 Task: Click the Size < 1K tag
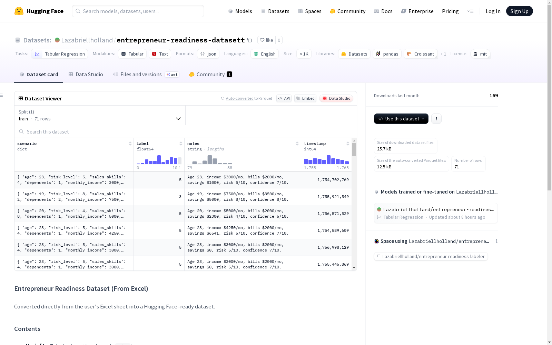pyautogui.click(x=304, y=54)
